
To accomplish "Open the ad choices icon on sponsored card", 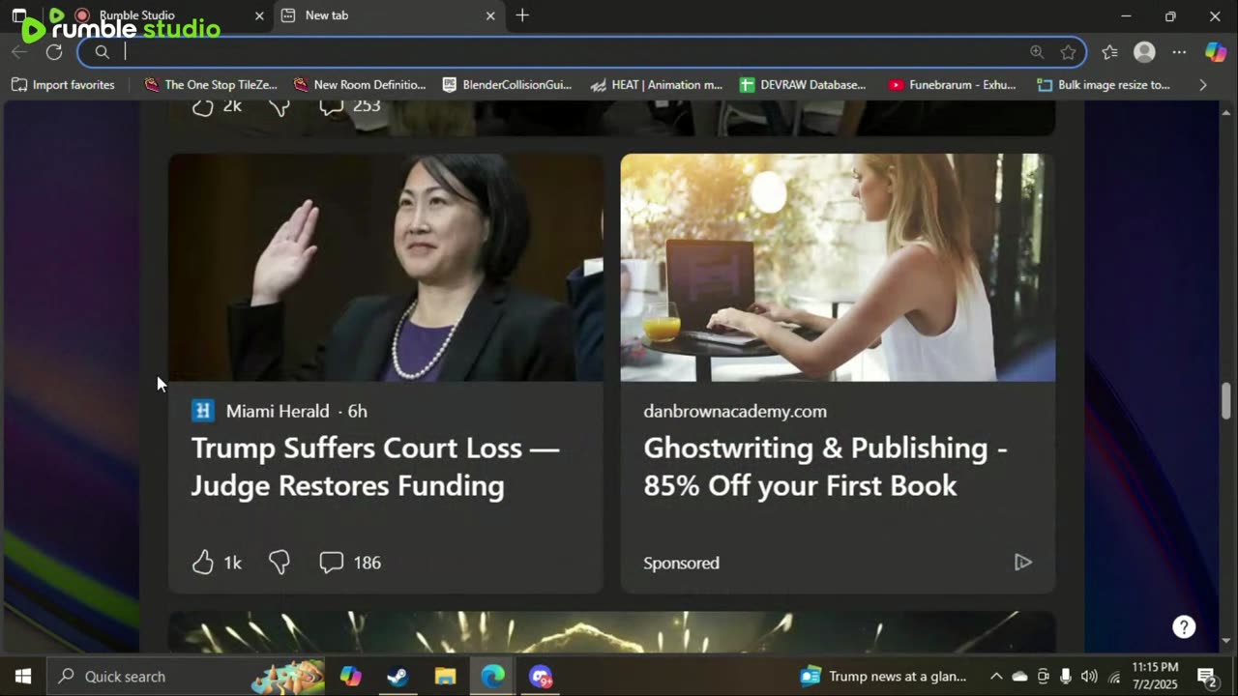I will [x=1023, y=563].
